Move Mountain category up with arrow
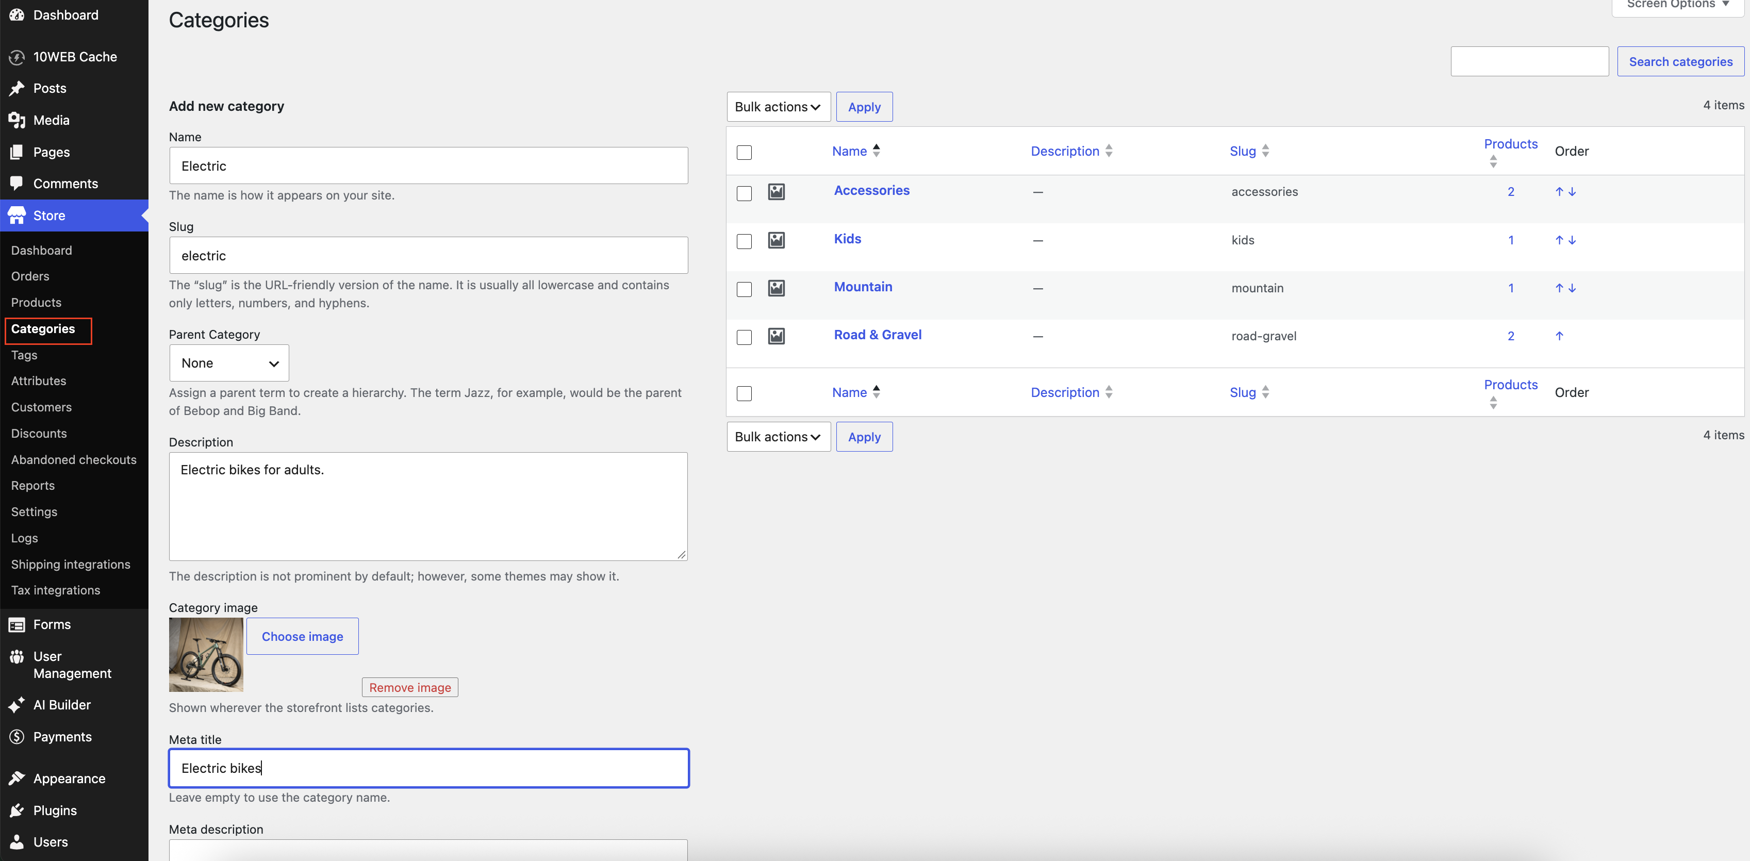1750x861 pixels. pos(1559,288)
